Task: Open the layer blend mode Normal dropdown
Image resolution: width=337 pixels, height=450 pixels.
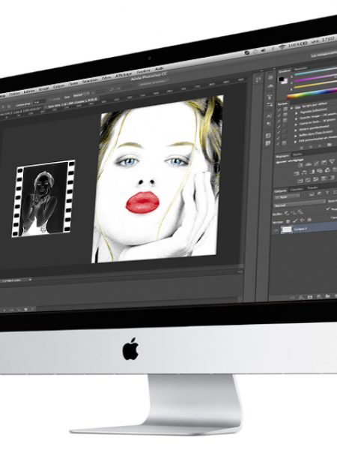Action: [x=300, y=203]
